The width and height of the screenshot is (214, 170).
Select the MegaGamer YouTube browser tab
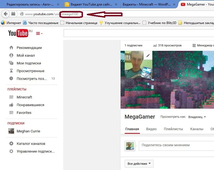click(197, 4)
